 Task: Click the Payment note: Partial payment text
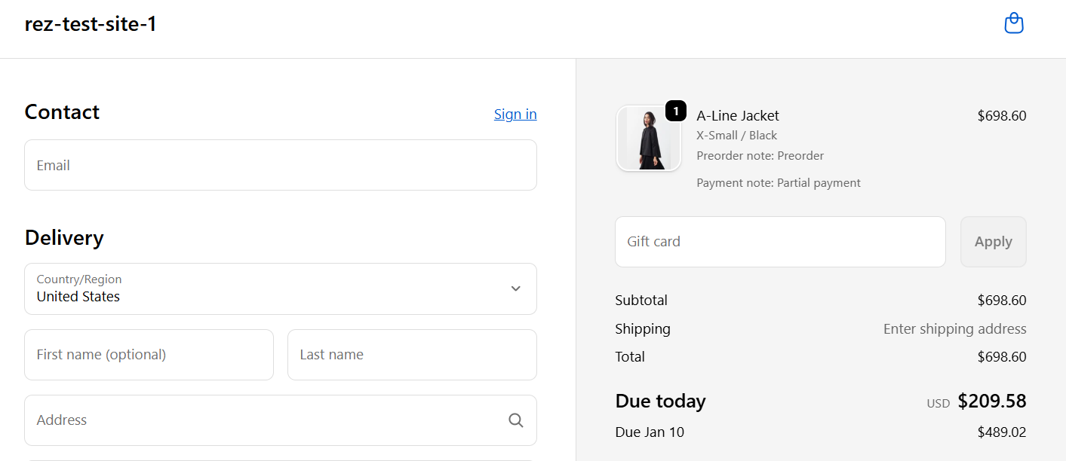[778, 183]
